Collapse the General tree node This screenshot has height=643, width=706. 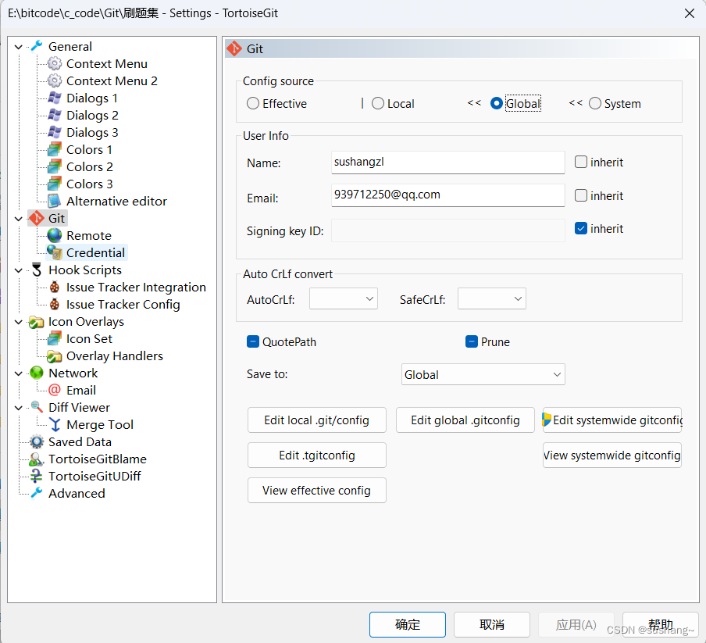(19, 47)
